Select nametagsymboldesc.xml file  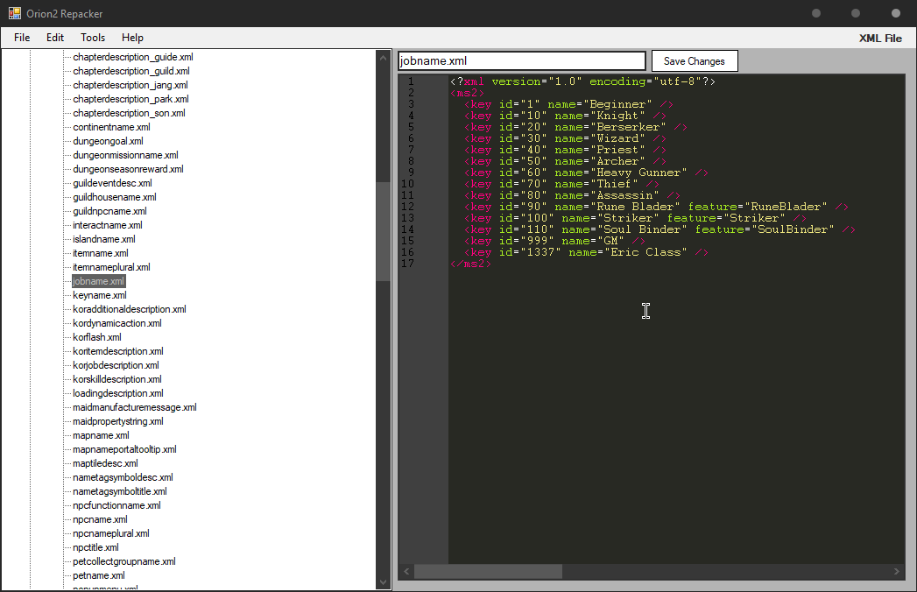tap(123, 478)
